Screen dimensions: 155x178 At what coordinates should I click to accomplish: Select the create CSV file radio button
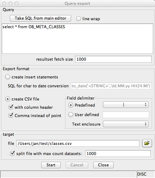click(8, 99)
